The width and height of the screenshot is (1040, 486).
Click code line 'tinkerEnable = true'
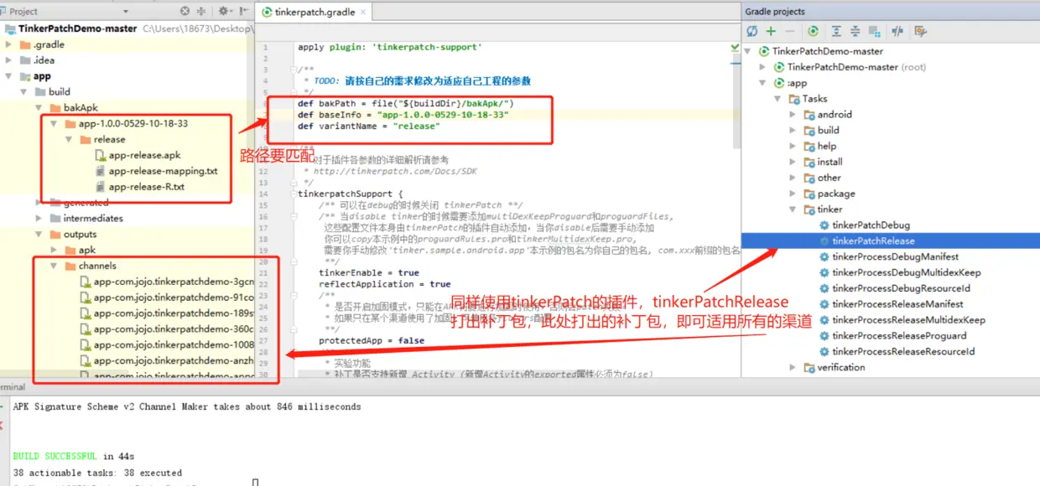(x=369, y=273)
